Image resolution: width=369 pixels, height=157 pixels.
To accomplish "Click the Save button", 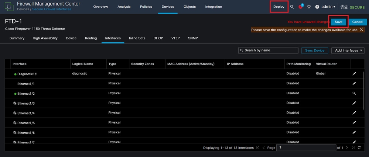I will (x=338, y=22).
